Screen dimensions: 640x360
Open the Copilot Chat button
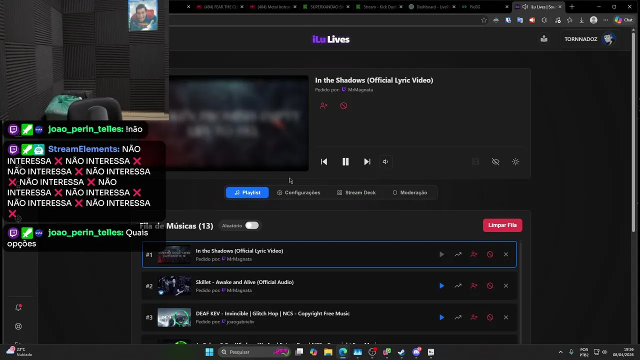624,20
